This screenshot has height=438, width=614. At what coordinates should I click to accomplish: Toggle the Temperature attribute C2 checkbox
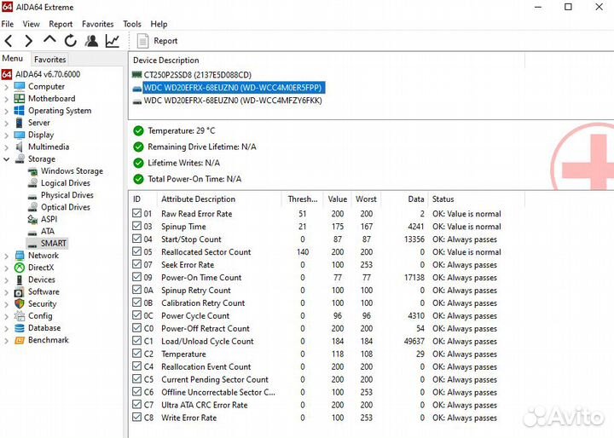click(x=138, y=354)
